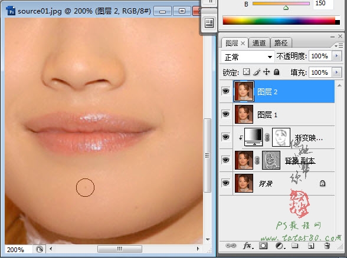Hide 图层 2 layer visibility

pyautogui.click(x=225, y=91)
